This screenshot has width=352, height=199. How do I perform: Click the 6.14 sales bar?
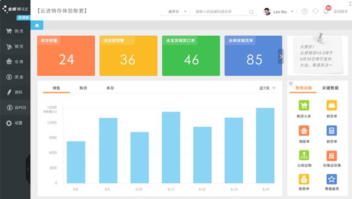pyautogui.click(x=265, y=145)
